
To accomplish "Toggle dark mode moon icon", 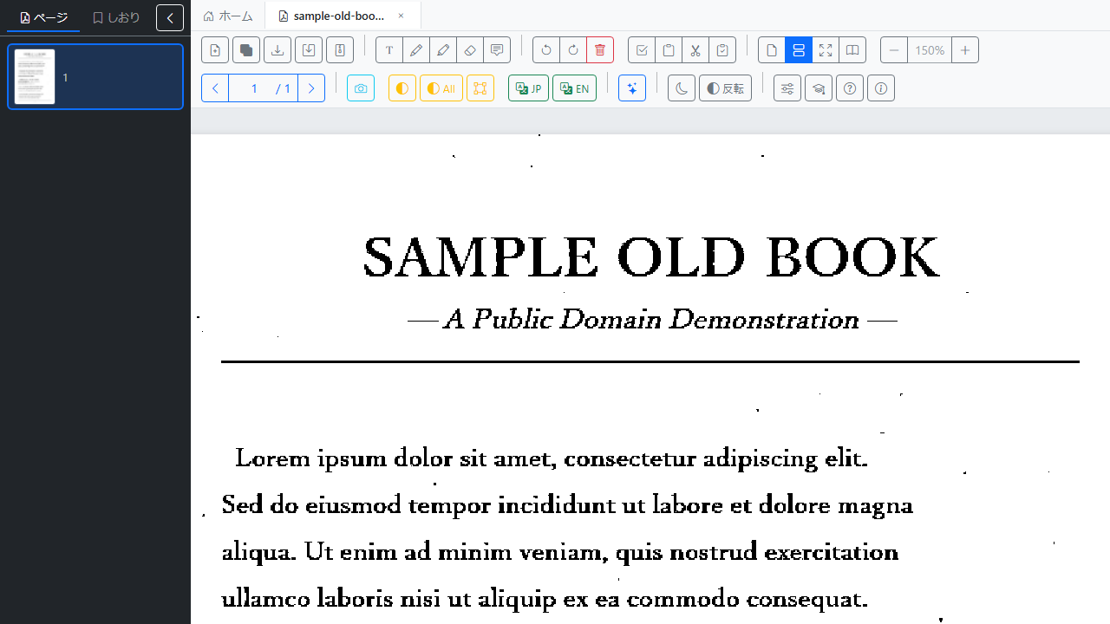I will (682, 88).
